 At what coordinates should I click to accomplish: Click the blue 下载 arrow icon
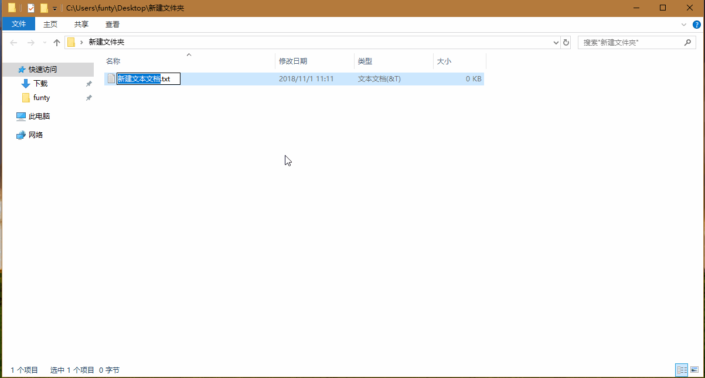(x=26, y=84)
